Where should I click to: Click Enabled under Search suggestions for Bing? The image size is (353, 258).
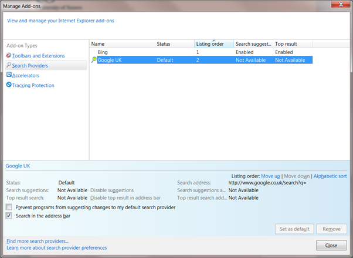tap(245, 52)
